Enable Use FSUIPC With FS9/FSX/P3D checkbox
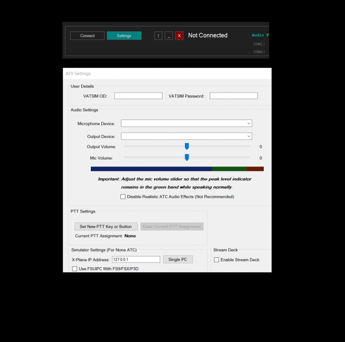 [74, 269]
